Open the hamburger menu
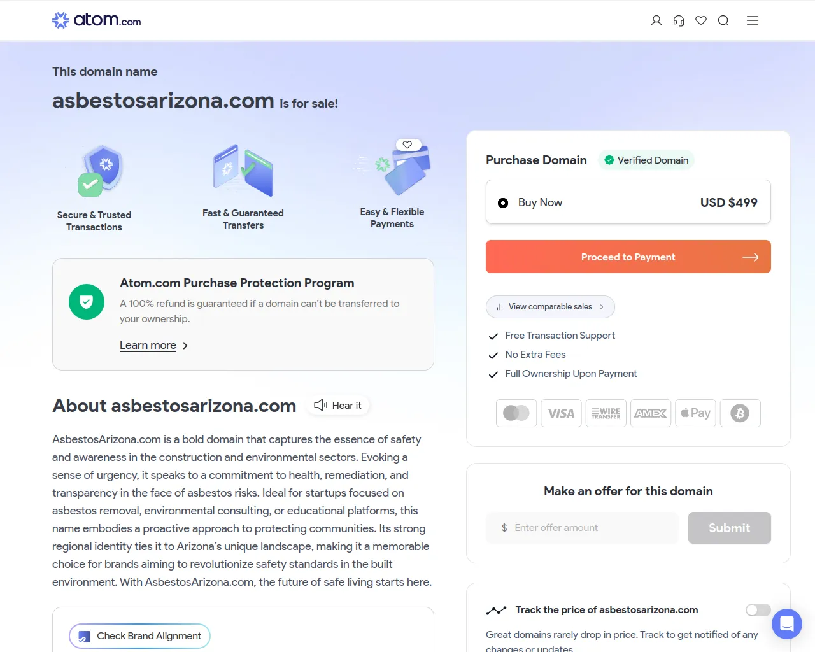 pyautogui.click(x=753, y=20)
